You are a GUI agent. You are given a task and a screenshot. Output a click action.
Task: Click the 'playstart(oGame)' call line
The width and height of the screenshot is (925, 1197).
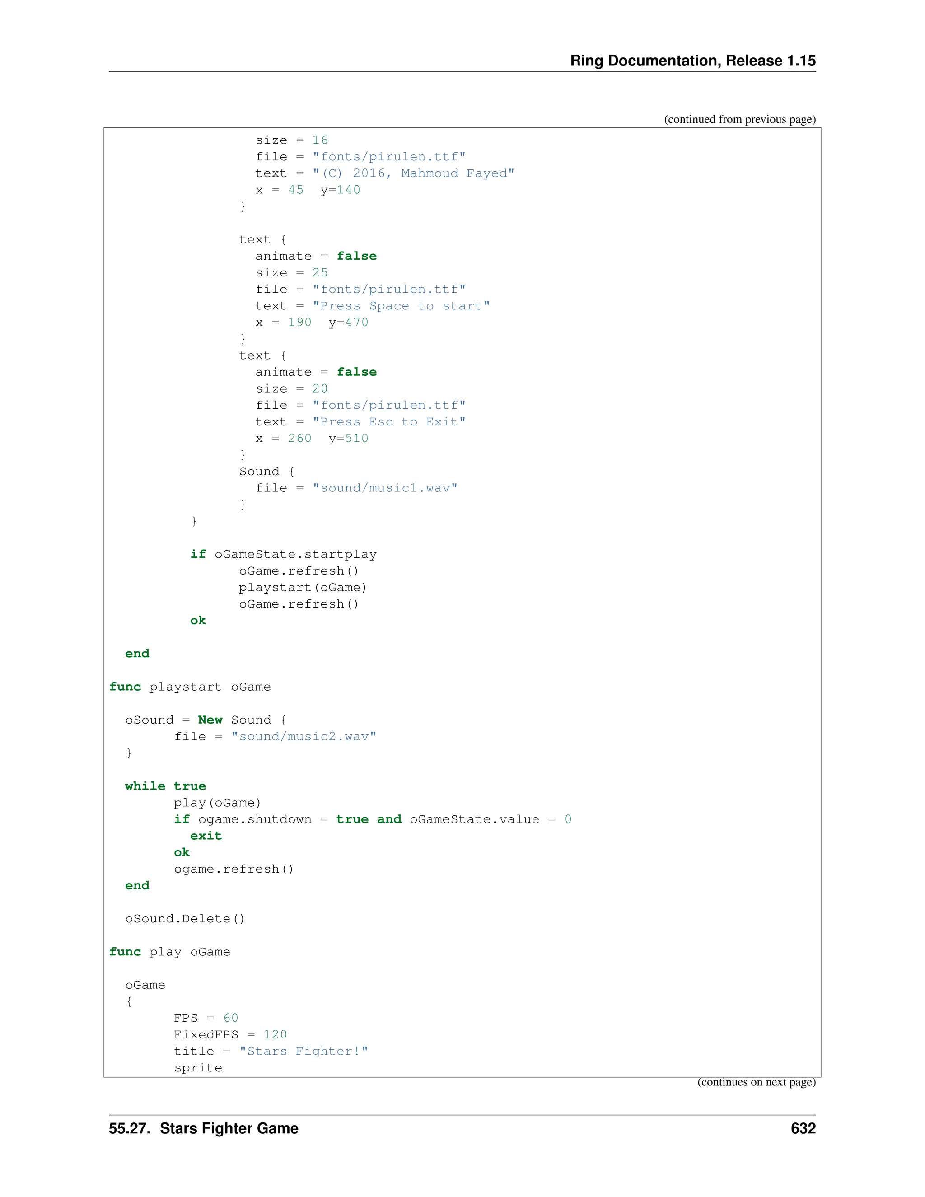(303, 588)
